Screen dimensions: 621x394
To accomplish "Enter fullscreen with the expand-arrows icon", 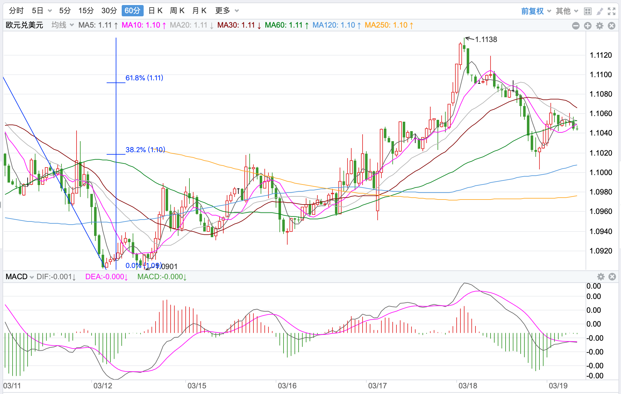I will coord(611,11).
